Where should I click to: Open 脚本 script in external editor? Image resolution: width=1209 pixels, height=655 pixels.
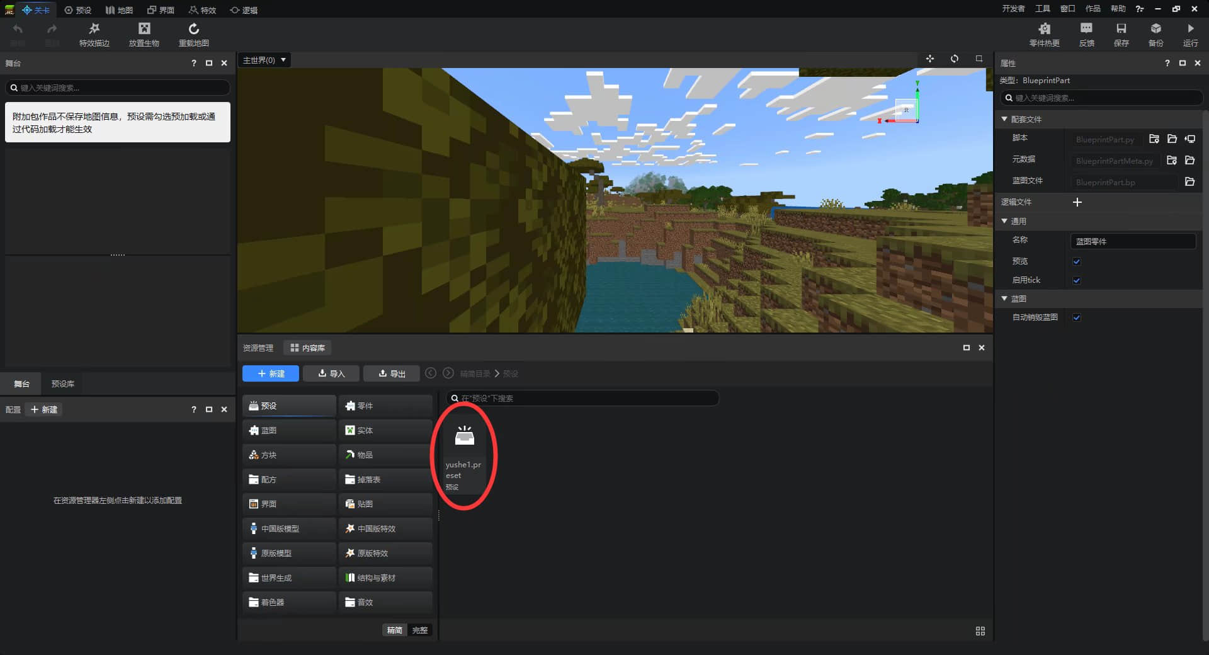click(x=1190, y=139)
